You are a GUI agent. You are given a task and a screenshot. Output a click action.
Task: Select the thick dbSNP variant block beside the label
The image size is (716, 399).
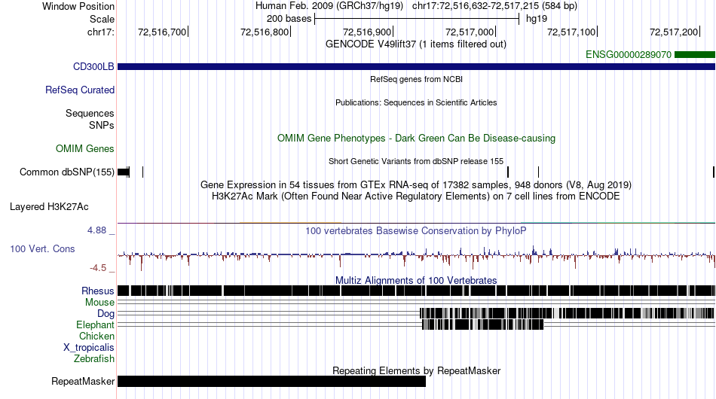coord(124,172)
